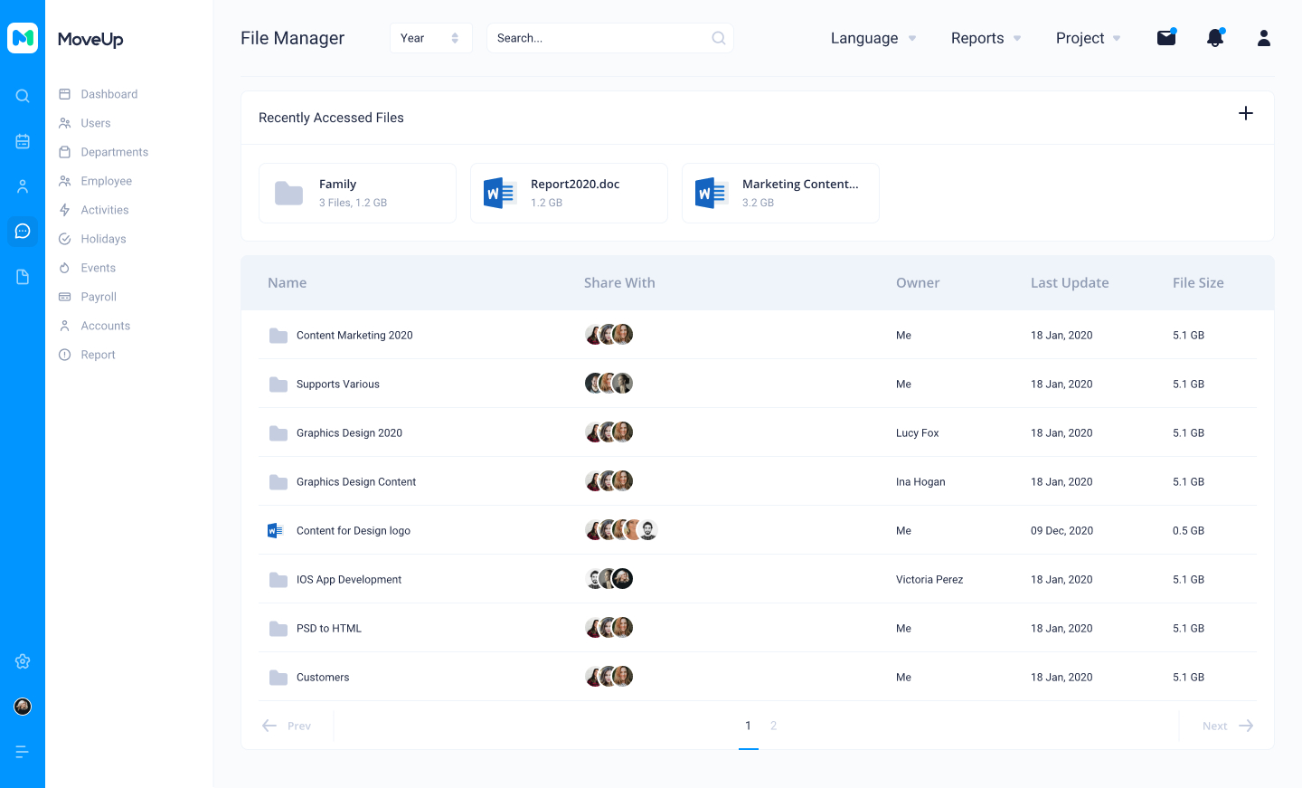Image resolution: width=1302 pixels, height=788 pixels.
Task: Go to the Prev page
Action: (x=287, y=726)
